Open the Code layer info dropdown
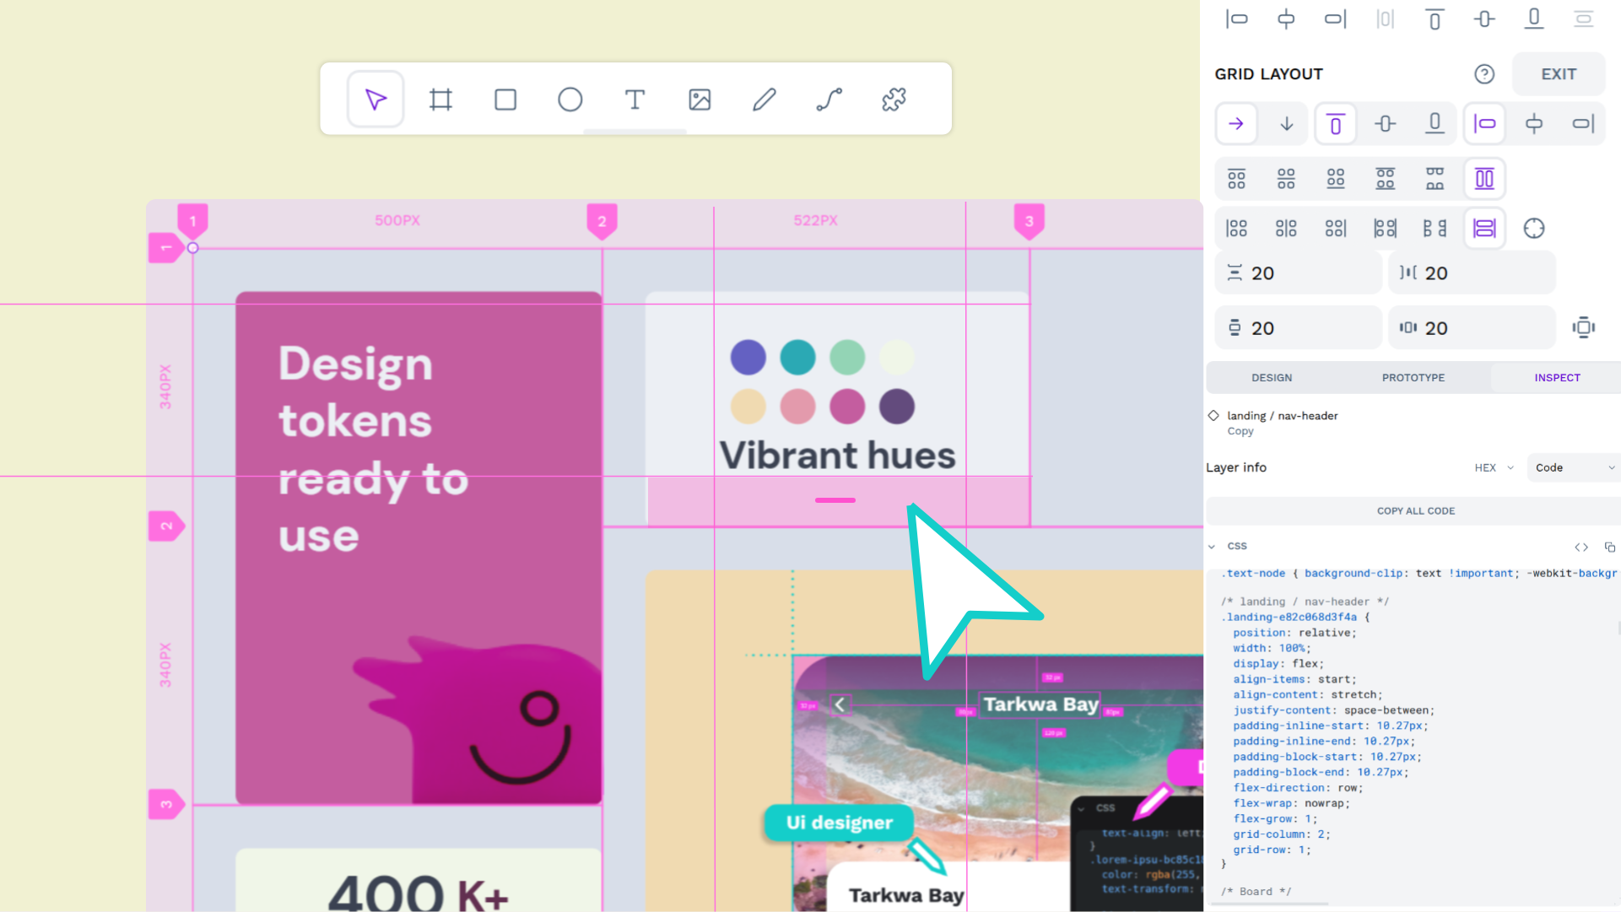This screenshot has width=1621, height=912. [1574, 468]
